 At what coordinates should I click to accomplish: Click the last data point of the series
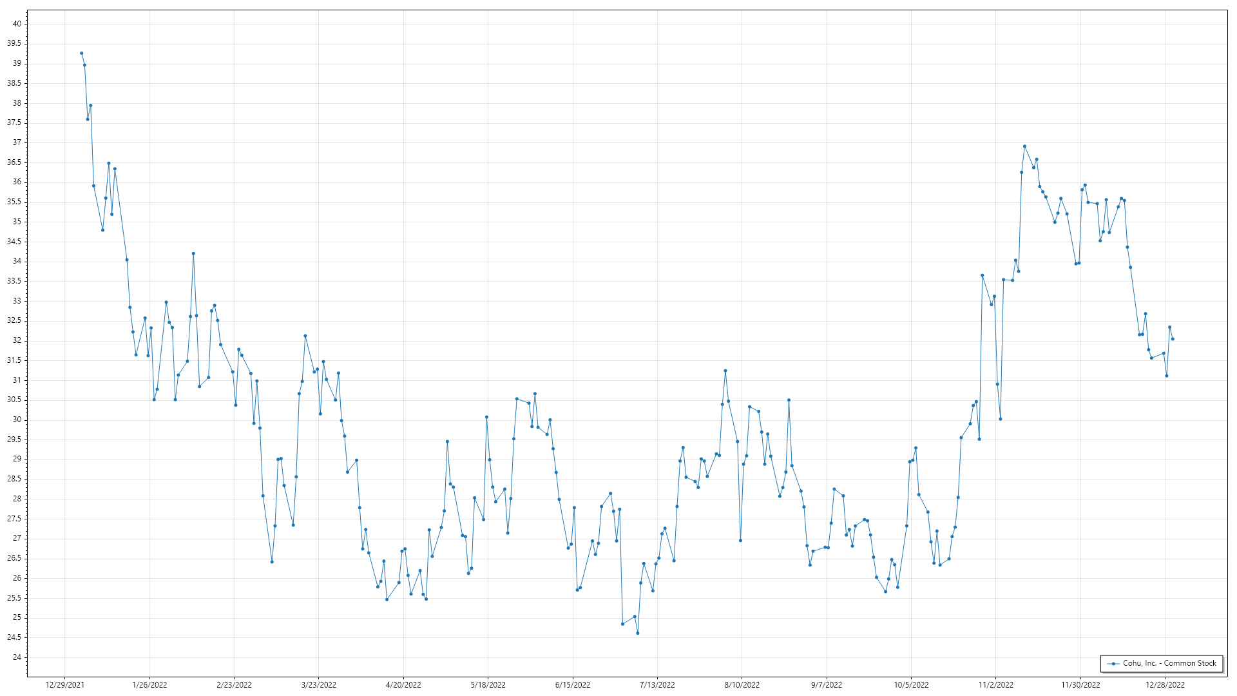[1173, 339]
